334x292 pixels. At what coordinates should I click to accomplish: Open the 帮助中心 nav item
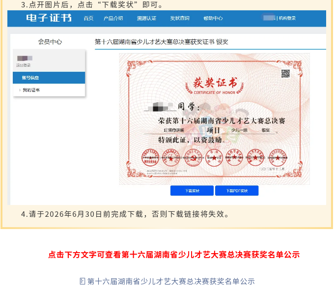[213, 18]
